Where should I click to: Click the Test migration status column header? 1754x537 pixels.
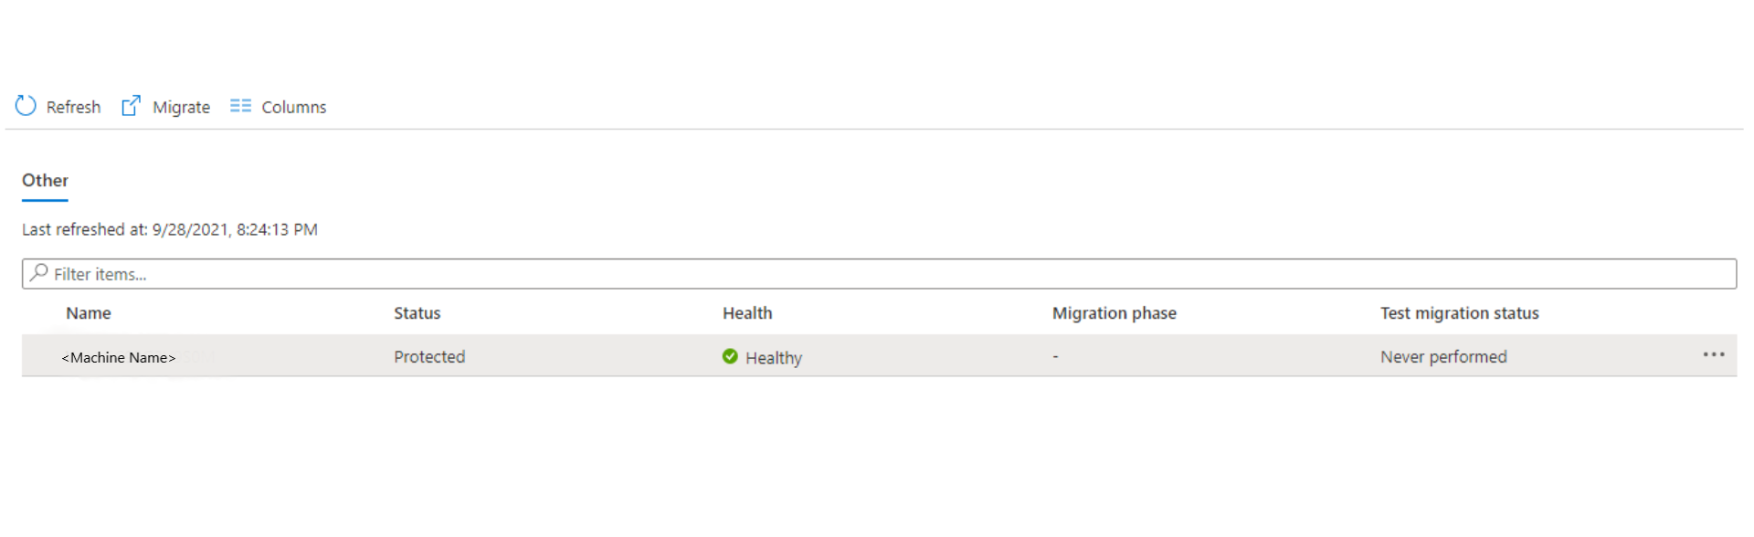(1459, 313)
